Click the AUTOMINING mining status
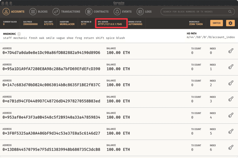The image size is (238, 158). (135, 24)
